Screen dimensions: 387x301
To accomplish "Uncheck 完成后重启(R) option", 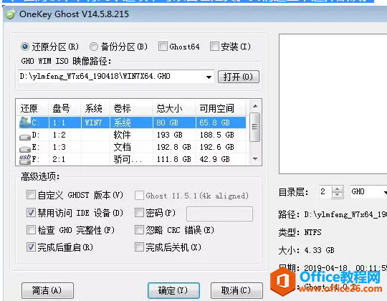I will coord(31,247).
